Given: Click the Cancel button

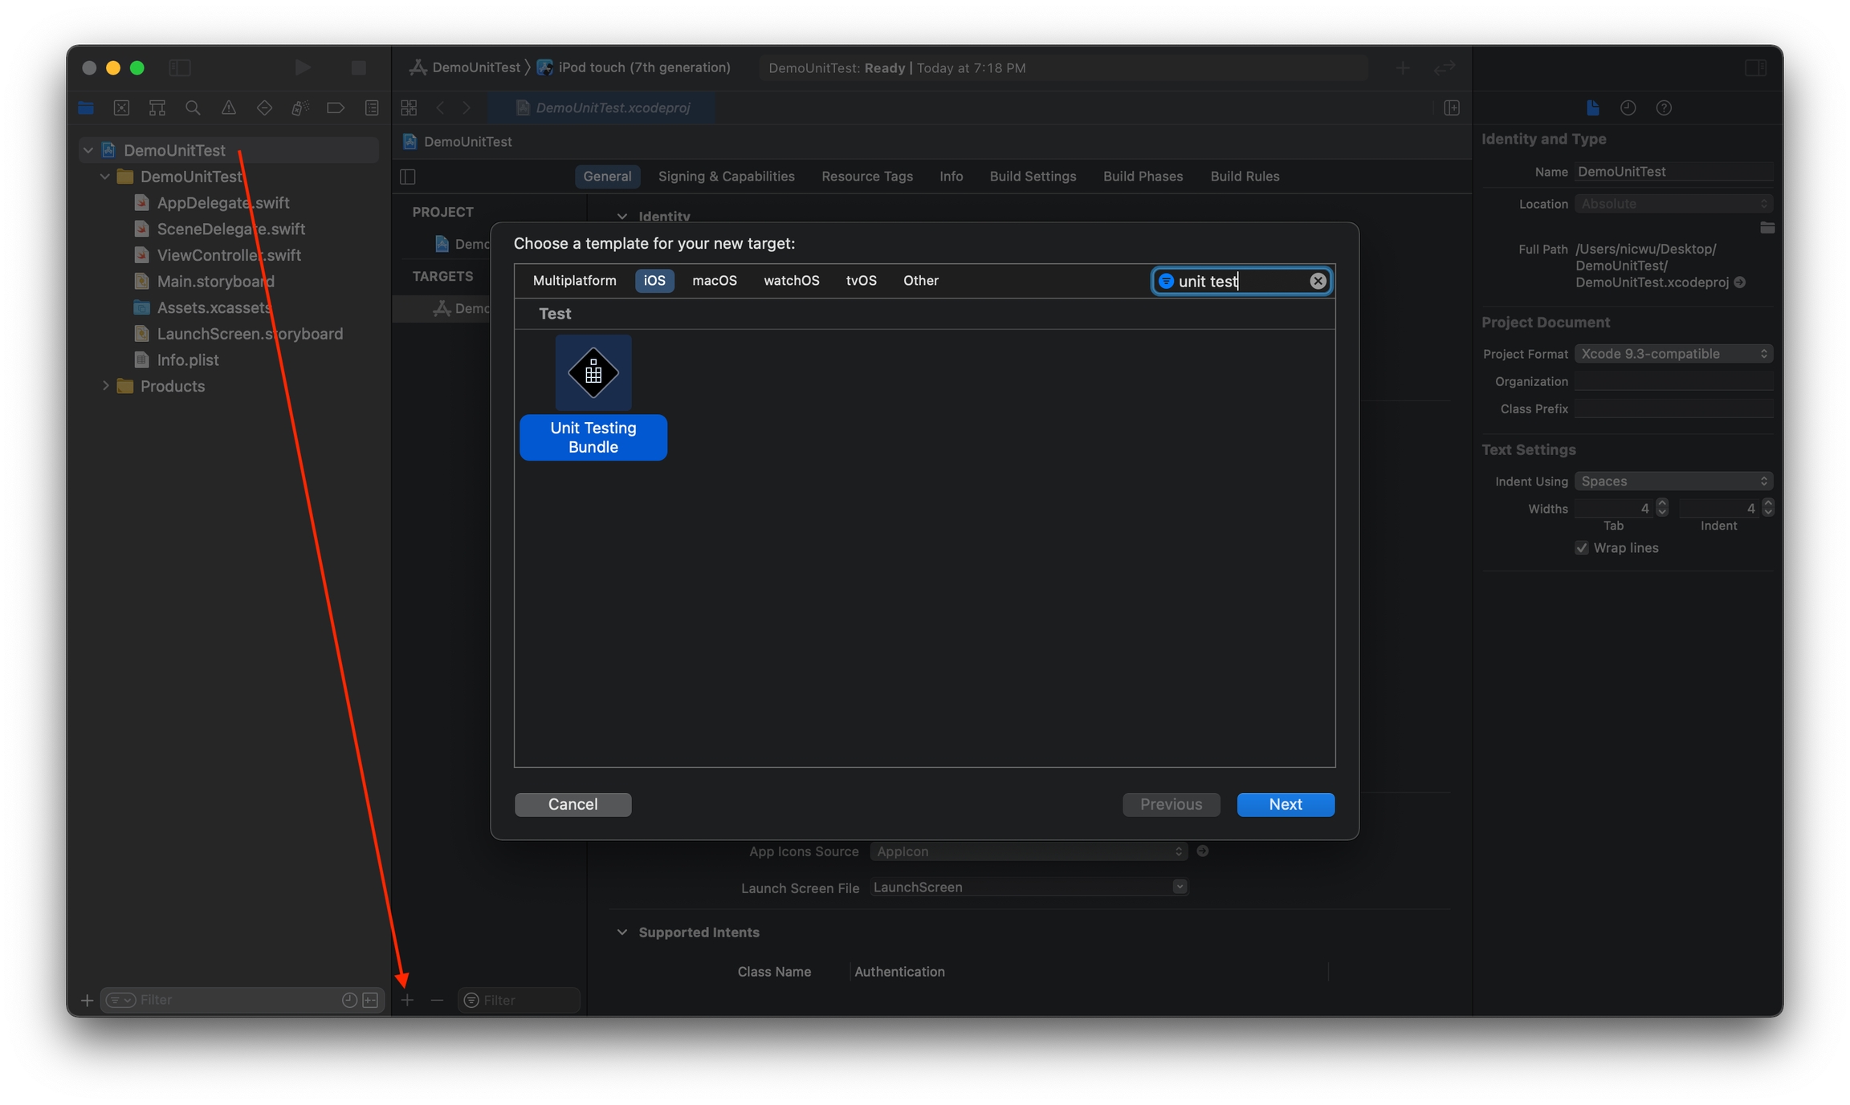Looking at the screenshot, I should 573,804.
